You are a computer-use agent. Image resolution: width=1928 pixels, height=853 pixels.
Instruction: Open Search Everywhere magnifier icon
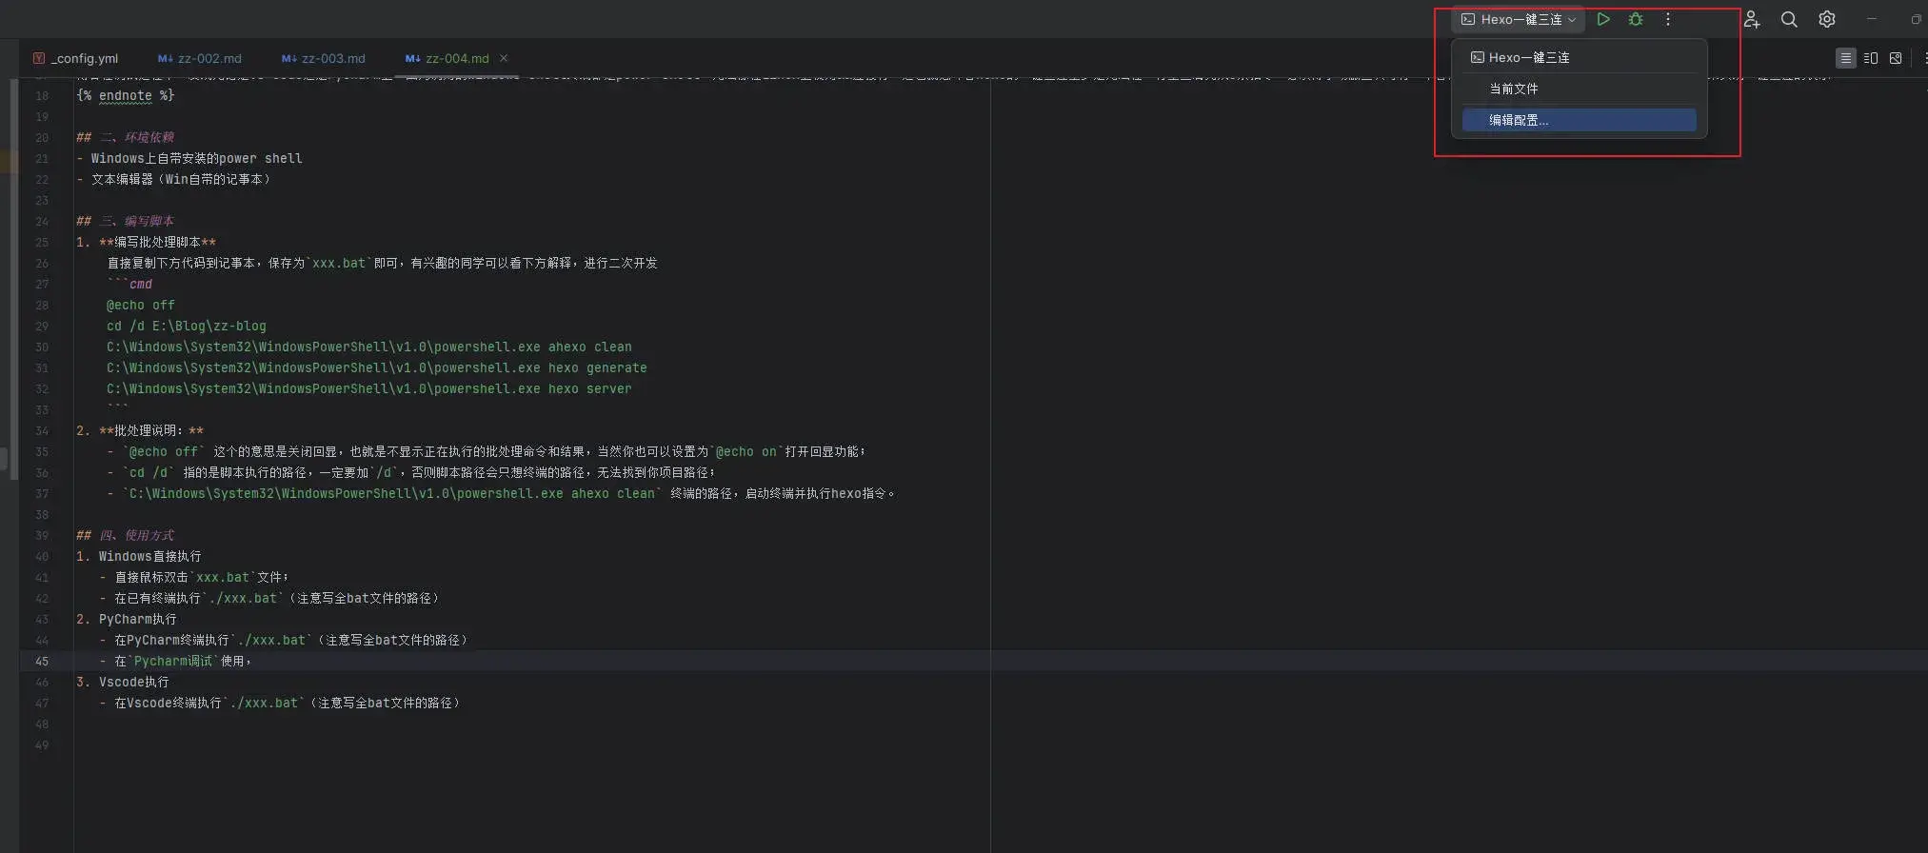[1789, 19]
